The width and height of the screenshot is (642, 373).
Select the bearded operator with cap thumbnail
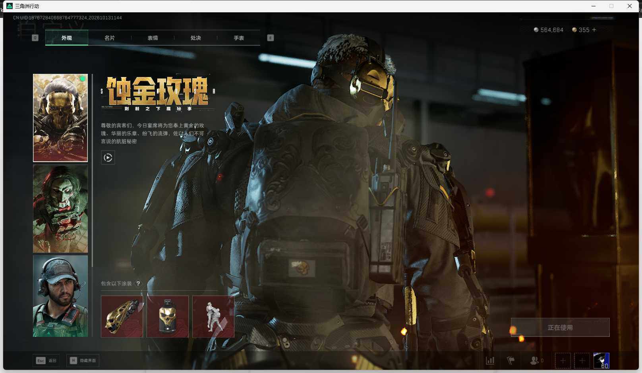pyautogui.click(x=60, y=296)
